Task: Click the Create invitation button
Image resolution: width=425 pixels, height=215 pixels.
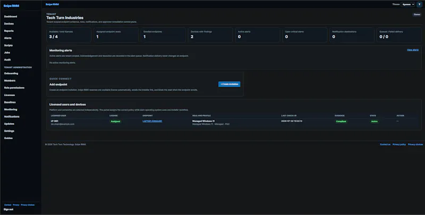Action: point(229,84)
